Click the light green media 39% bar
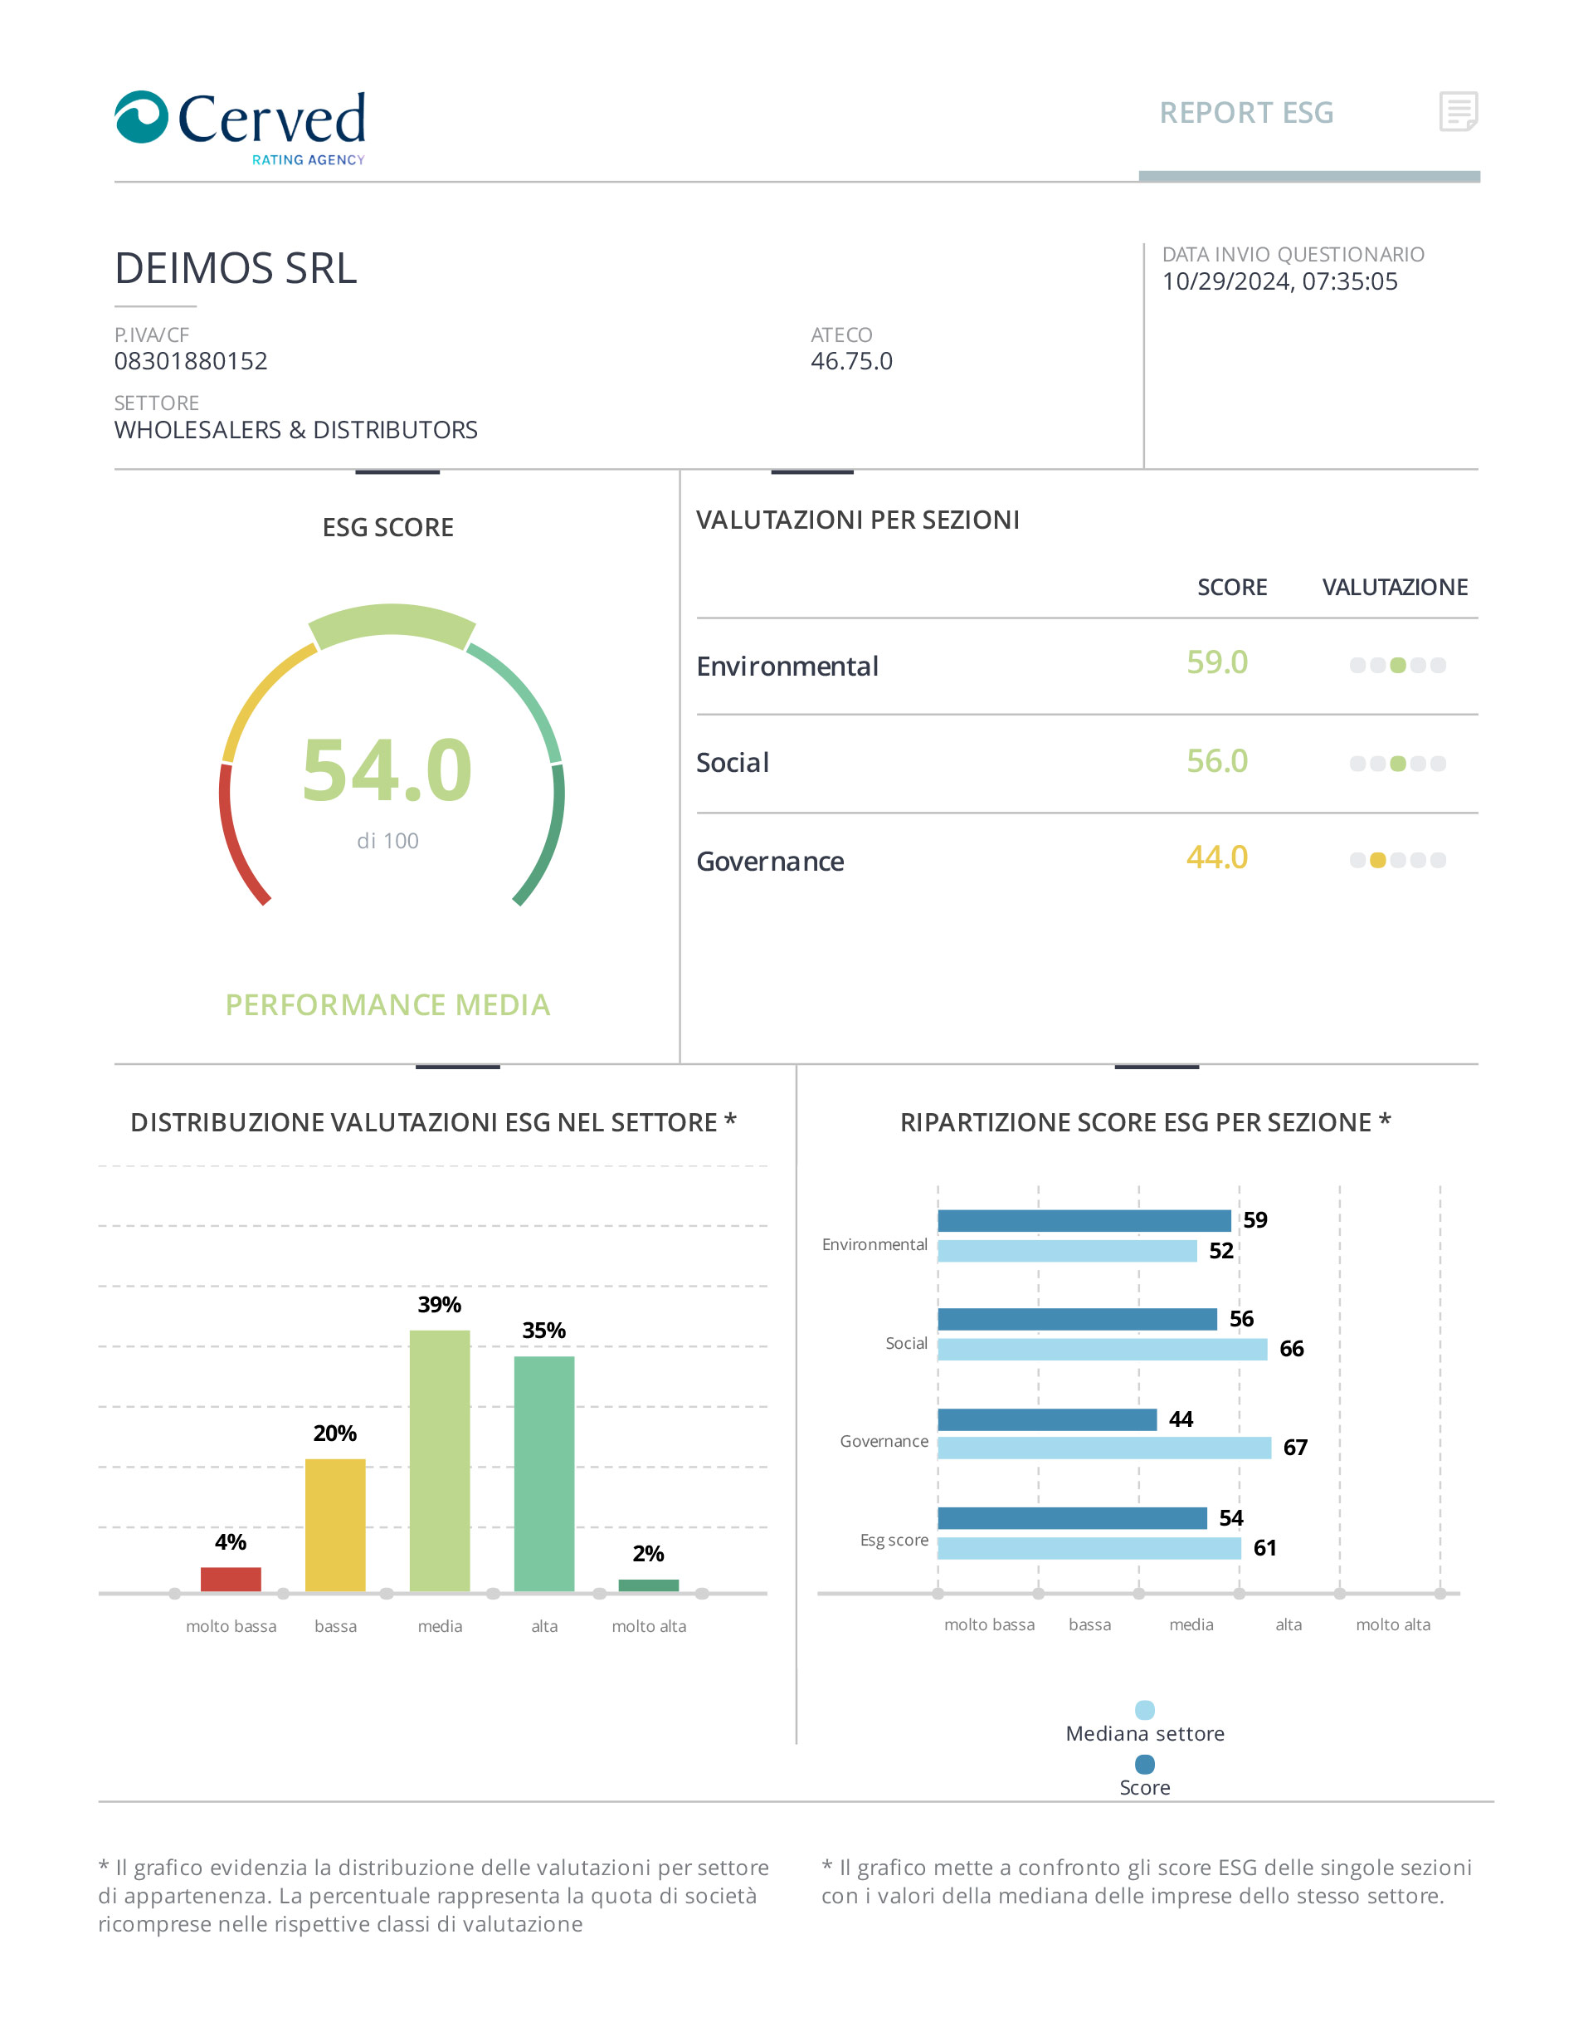Image resolution: width=1593 pixels, height=2027 pixels. [441, 1461]
